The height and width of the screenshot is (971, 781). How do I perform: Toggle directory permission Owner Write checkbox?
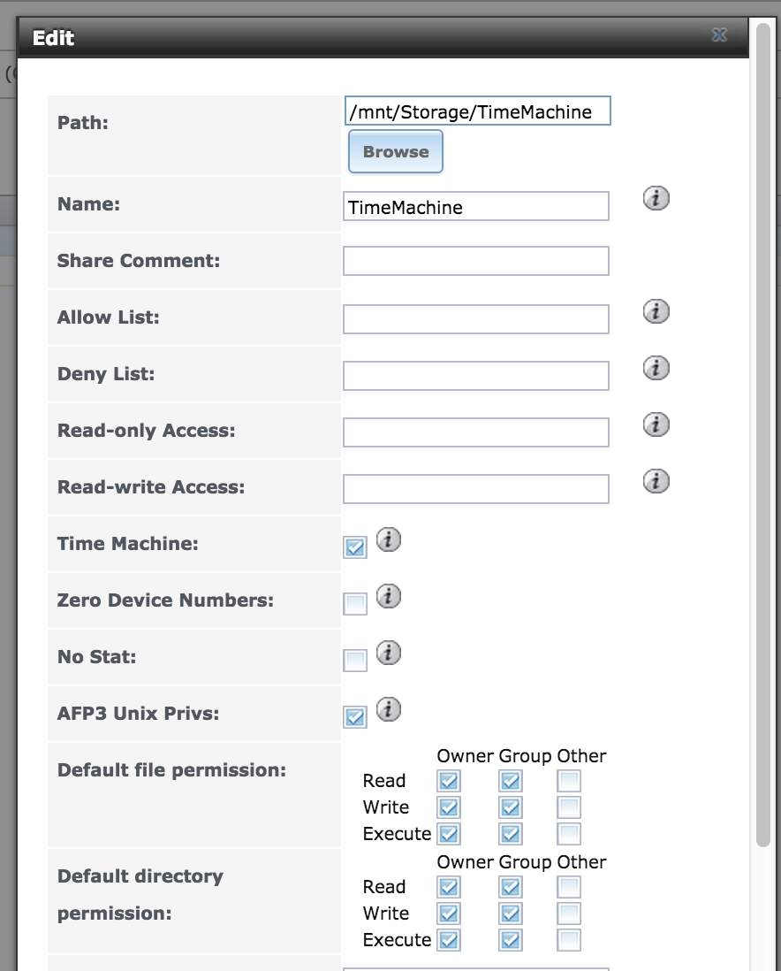(x=449, y=914)
